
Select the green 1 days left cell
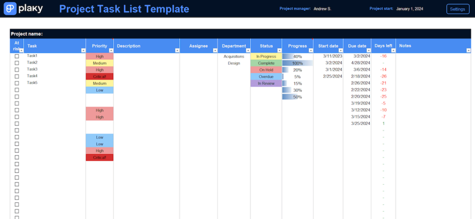coord(383,124)
